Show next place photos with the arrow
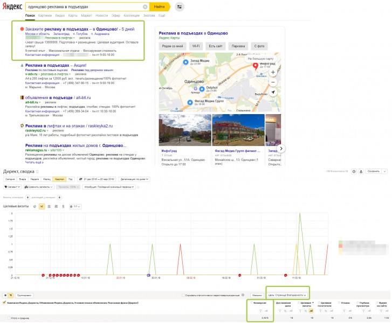 pos(281,149)
